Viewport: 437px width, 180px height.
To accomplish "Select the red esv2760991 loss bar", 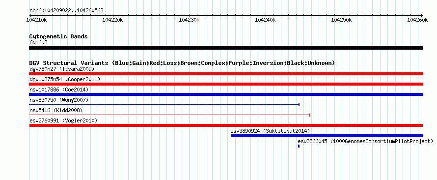I will pyautogui.click(x=226, y=125).
